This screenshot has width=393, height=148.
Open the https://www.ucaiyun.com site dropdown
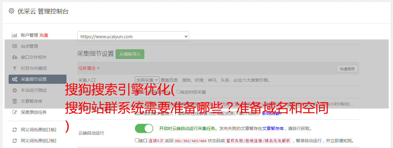[x=133, y=36]
